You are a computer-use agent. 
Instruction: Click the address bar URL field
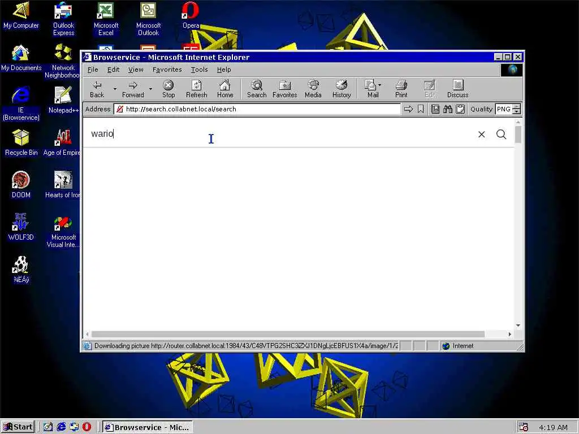(257, 109)
